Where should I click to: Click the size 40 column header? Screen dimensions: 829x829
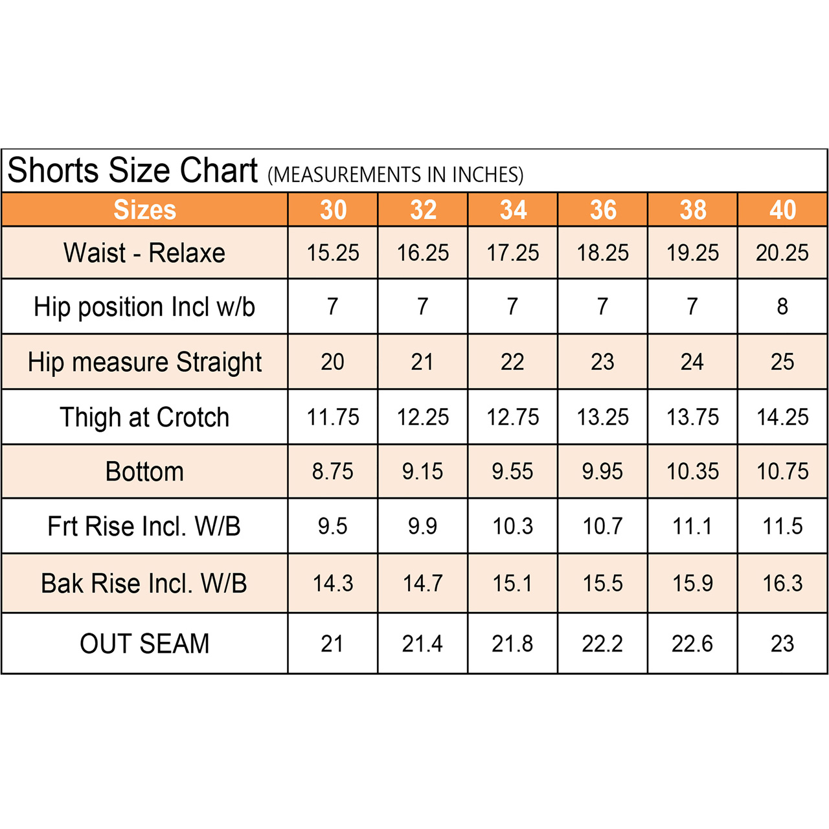[782, 210]
